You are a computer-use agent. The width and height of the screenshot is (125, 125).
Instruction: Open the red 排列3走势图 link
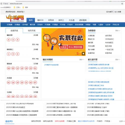60,121
